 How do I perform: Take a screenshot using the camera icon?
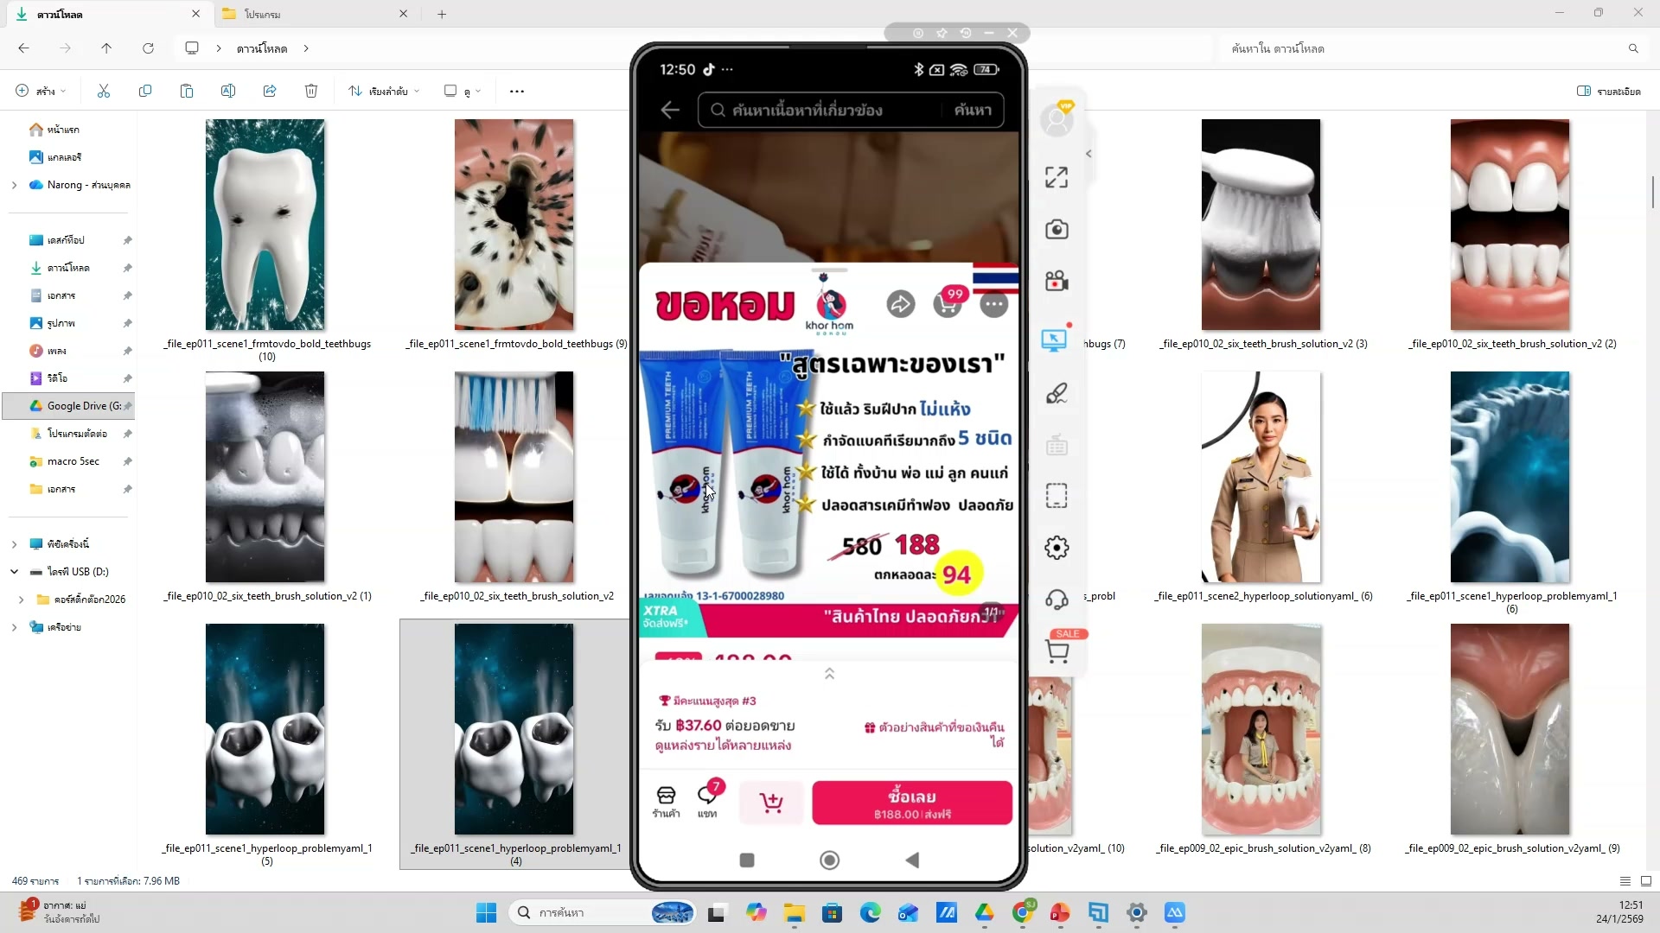1057,230
